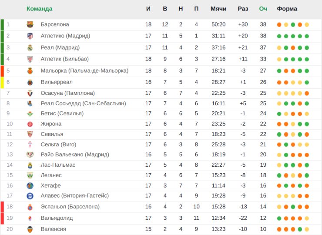The height and width of the screenshot is (235, 322).
Task: Click the Хетафе club crest icon
Action: click(30, 186)
